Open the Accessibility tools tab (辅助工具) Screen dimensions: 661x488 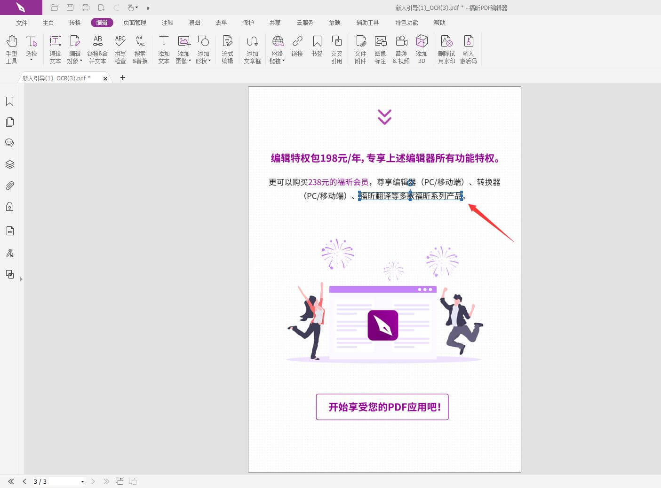point(367,23)
